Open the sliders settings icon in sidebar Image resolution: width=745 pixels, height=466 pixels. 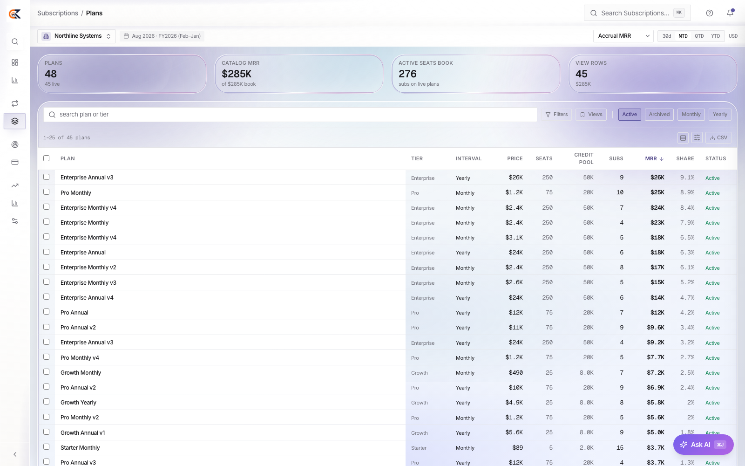pos(15,221)
